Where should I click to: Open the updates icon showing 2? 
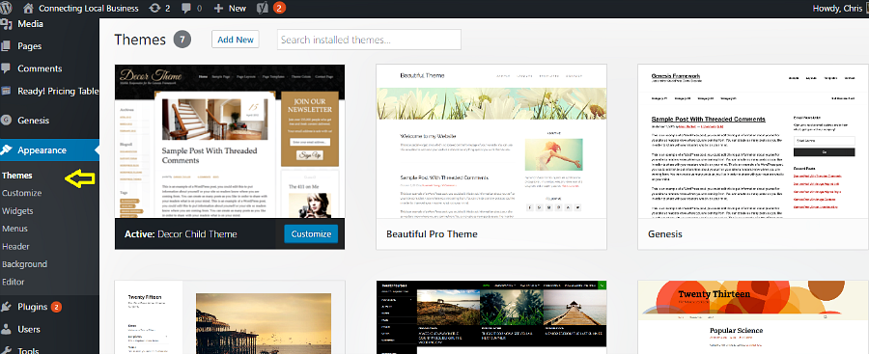[x=155, y=9]
